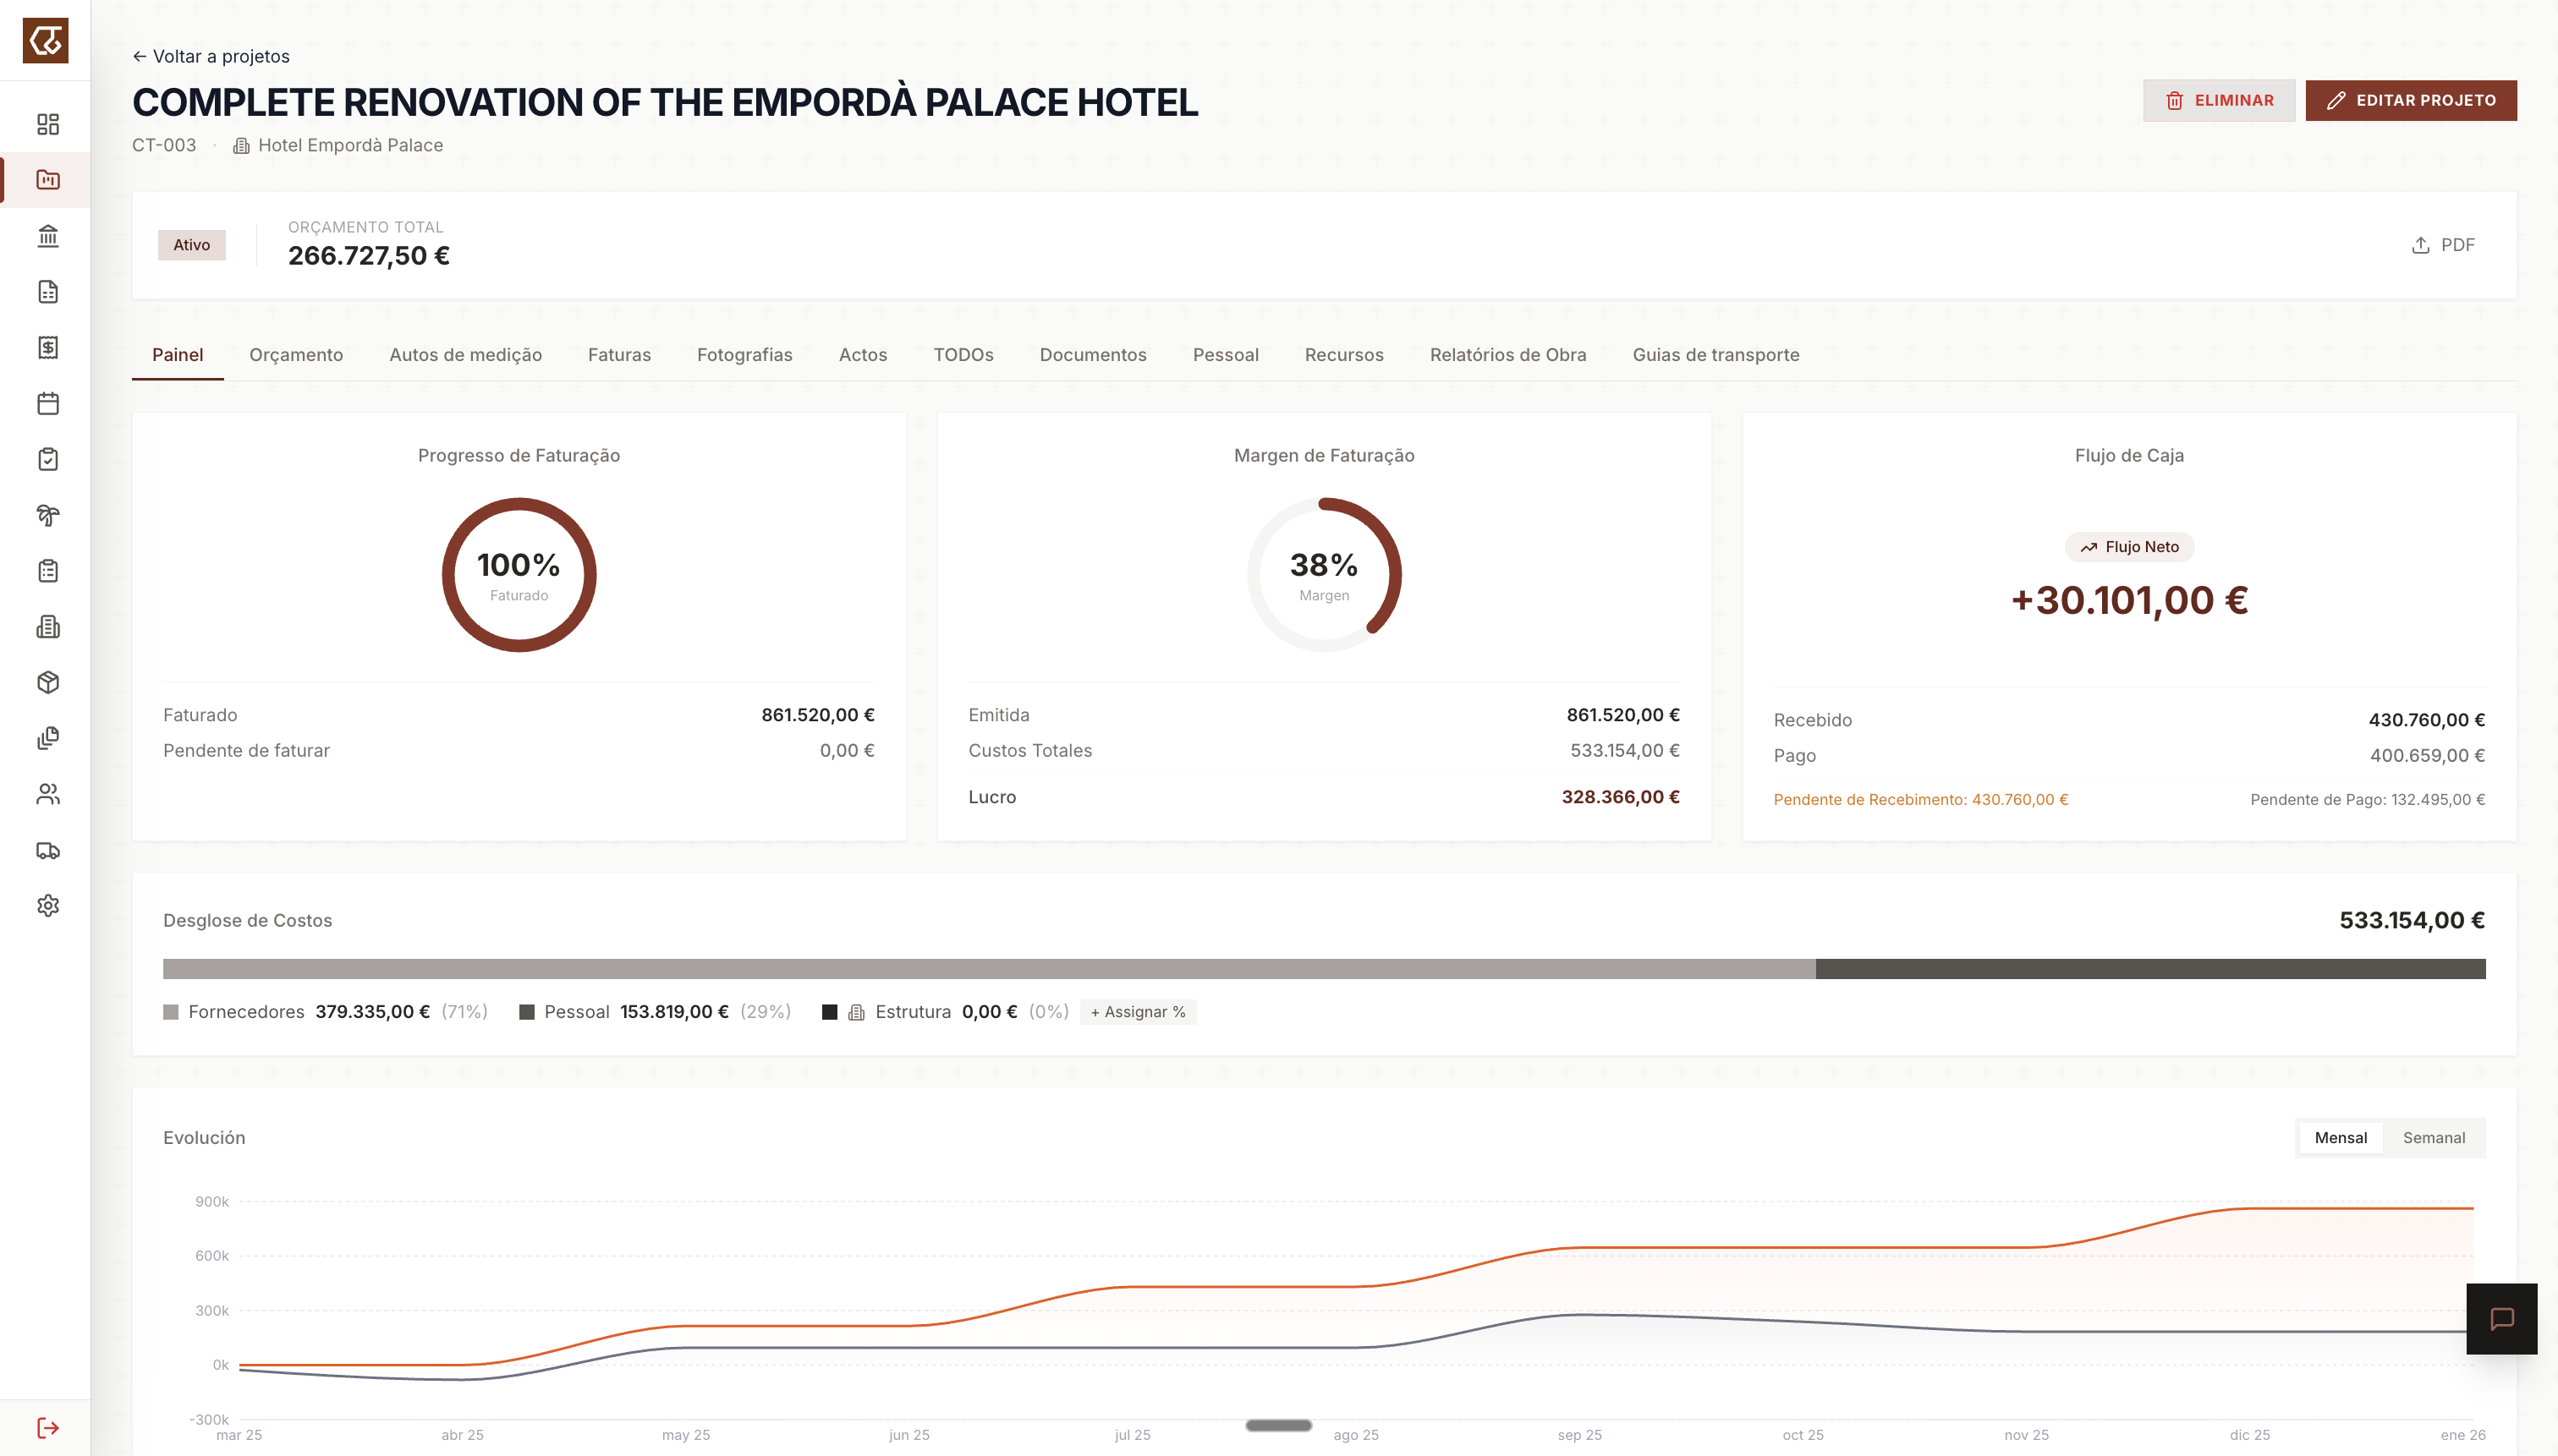Viewport: 2558px width, 1456px height.
Task: Switch to the Faturas tab
Action: [x=619, y=355]
